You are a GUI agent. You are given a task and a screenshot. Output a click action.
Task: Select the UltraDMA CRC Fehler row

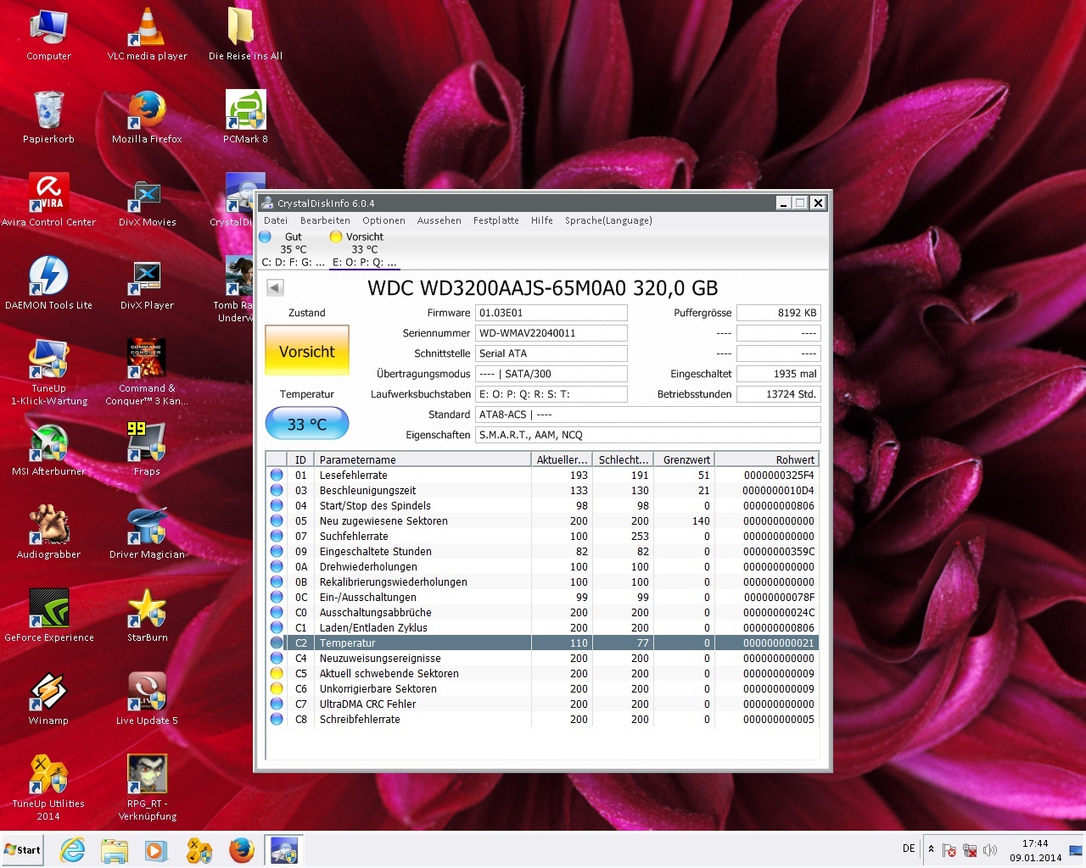tap(543, 704)
